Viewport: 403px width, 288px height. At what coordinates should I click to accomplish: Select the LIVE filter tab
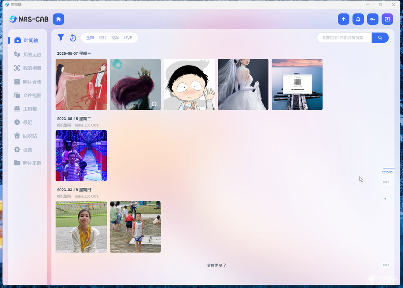tap(128, 38)
